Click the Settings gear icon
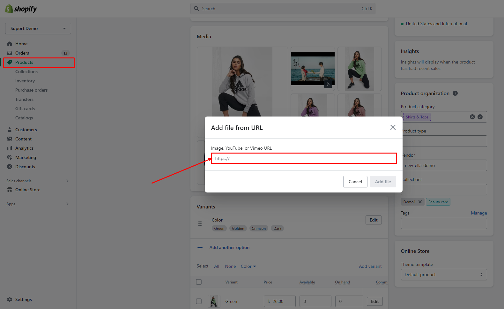 pos(10,299)
